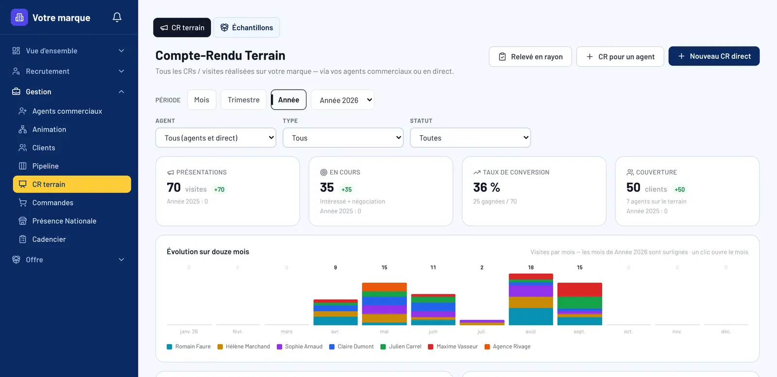Click the Romain Faure legend swatch
The height and width of the screenshot is (377, 777).
[x=169, y=347]
